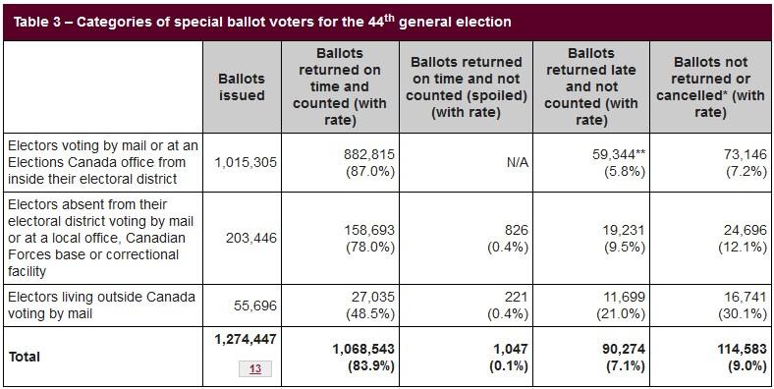The image size is (774, 389).
Task: Click the 55,696 ballots issued cell
Action: (x=242, y=306)
